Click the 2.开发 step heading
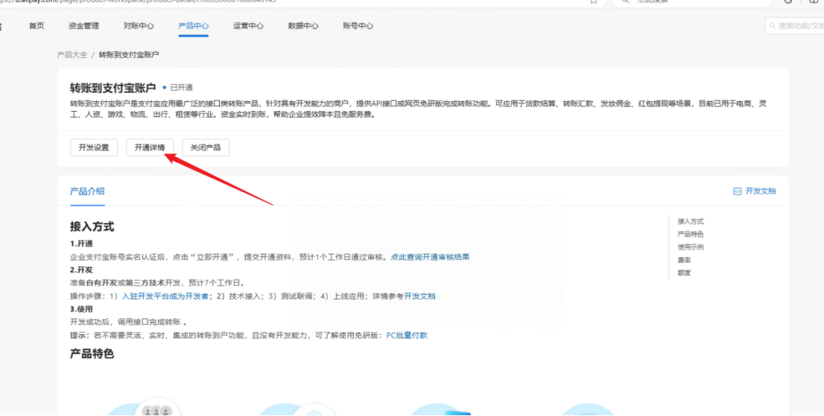Image resolution: width=824 pixels, height=416 pixels. point(82,270)
